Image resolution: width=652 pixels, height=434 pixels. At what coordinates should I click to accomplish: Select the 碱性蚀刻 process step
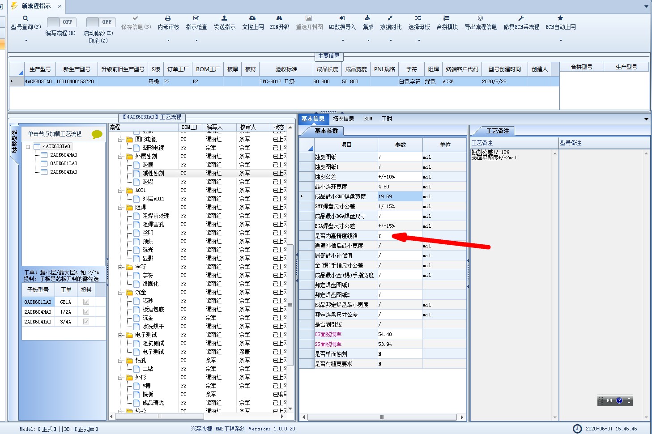[153, 173]
